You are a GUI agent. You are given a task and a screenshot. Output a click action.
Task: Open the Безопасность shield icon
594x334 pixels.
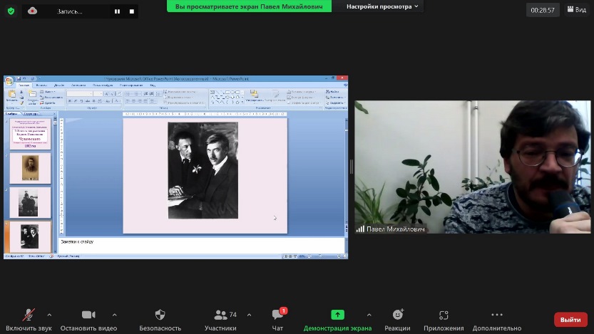160,315
